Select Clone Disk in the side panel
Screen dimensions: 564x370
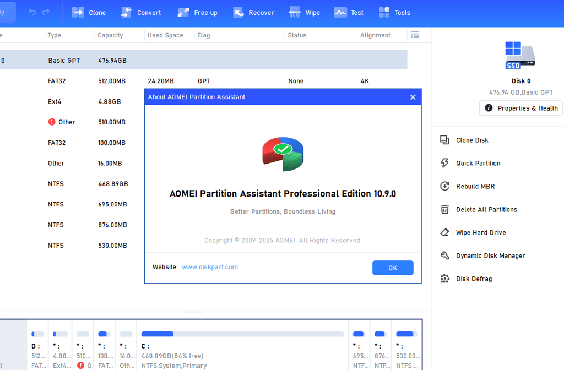[464, 140]
